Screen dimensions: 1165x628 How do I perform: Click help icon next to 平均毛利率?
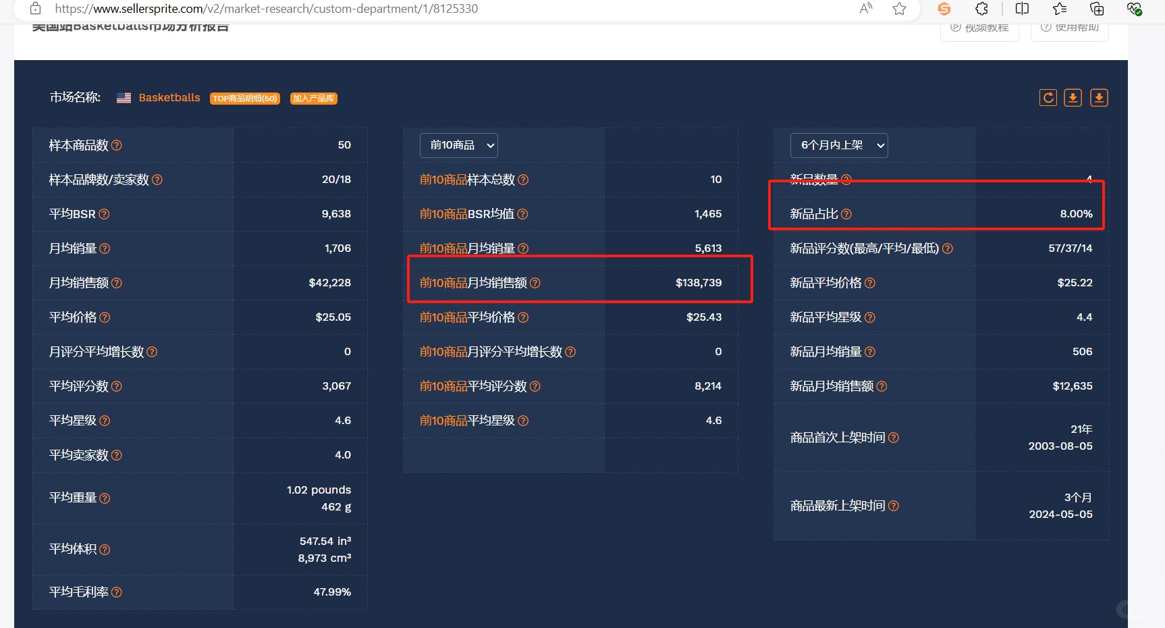116,592
